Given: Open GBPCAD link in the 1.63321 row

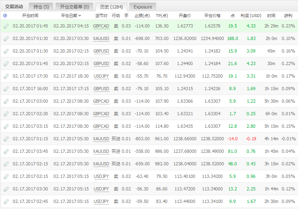Looking at the screenshot, I should tap(101, 114).
